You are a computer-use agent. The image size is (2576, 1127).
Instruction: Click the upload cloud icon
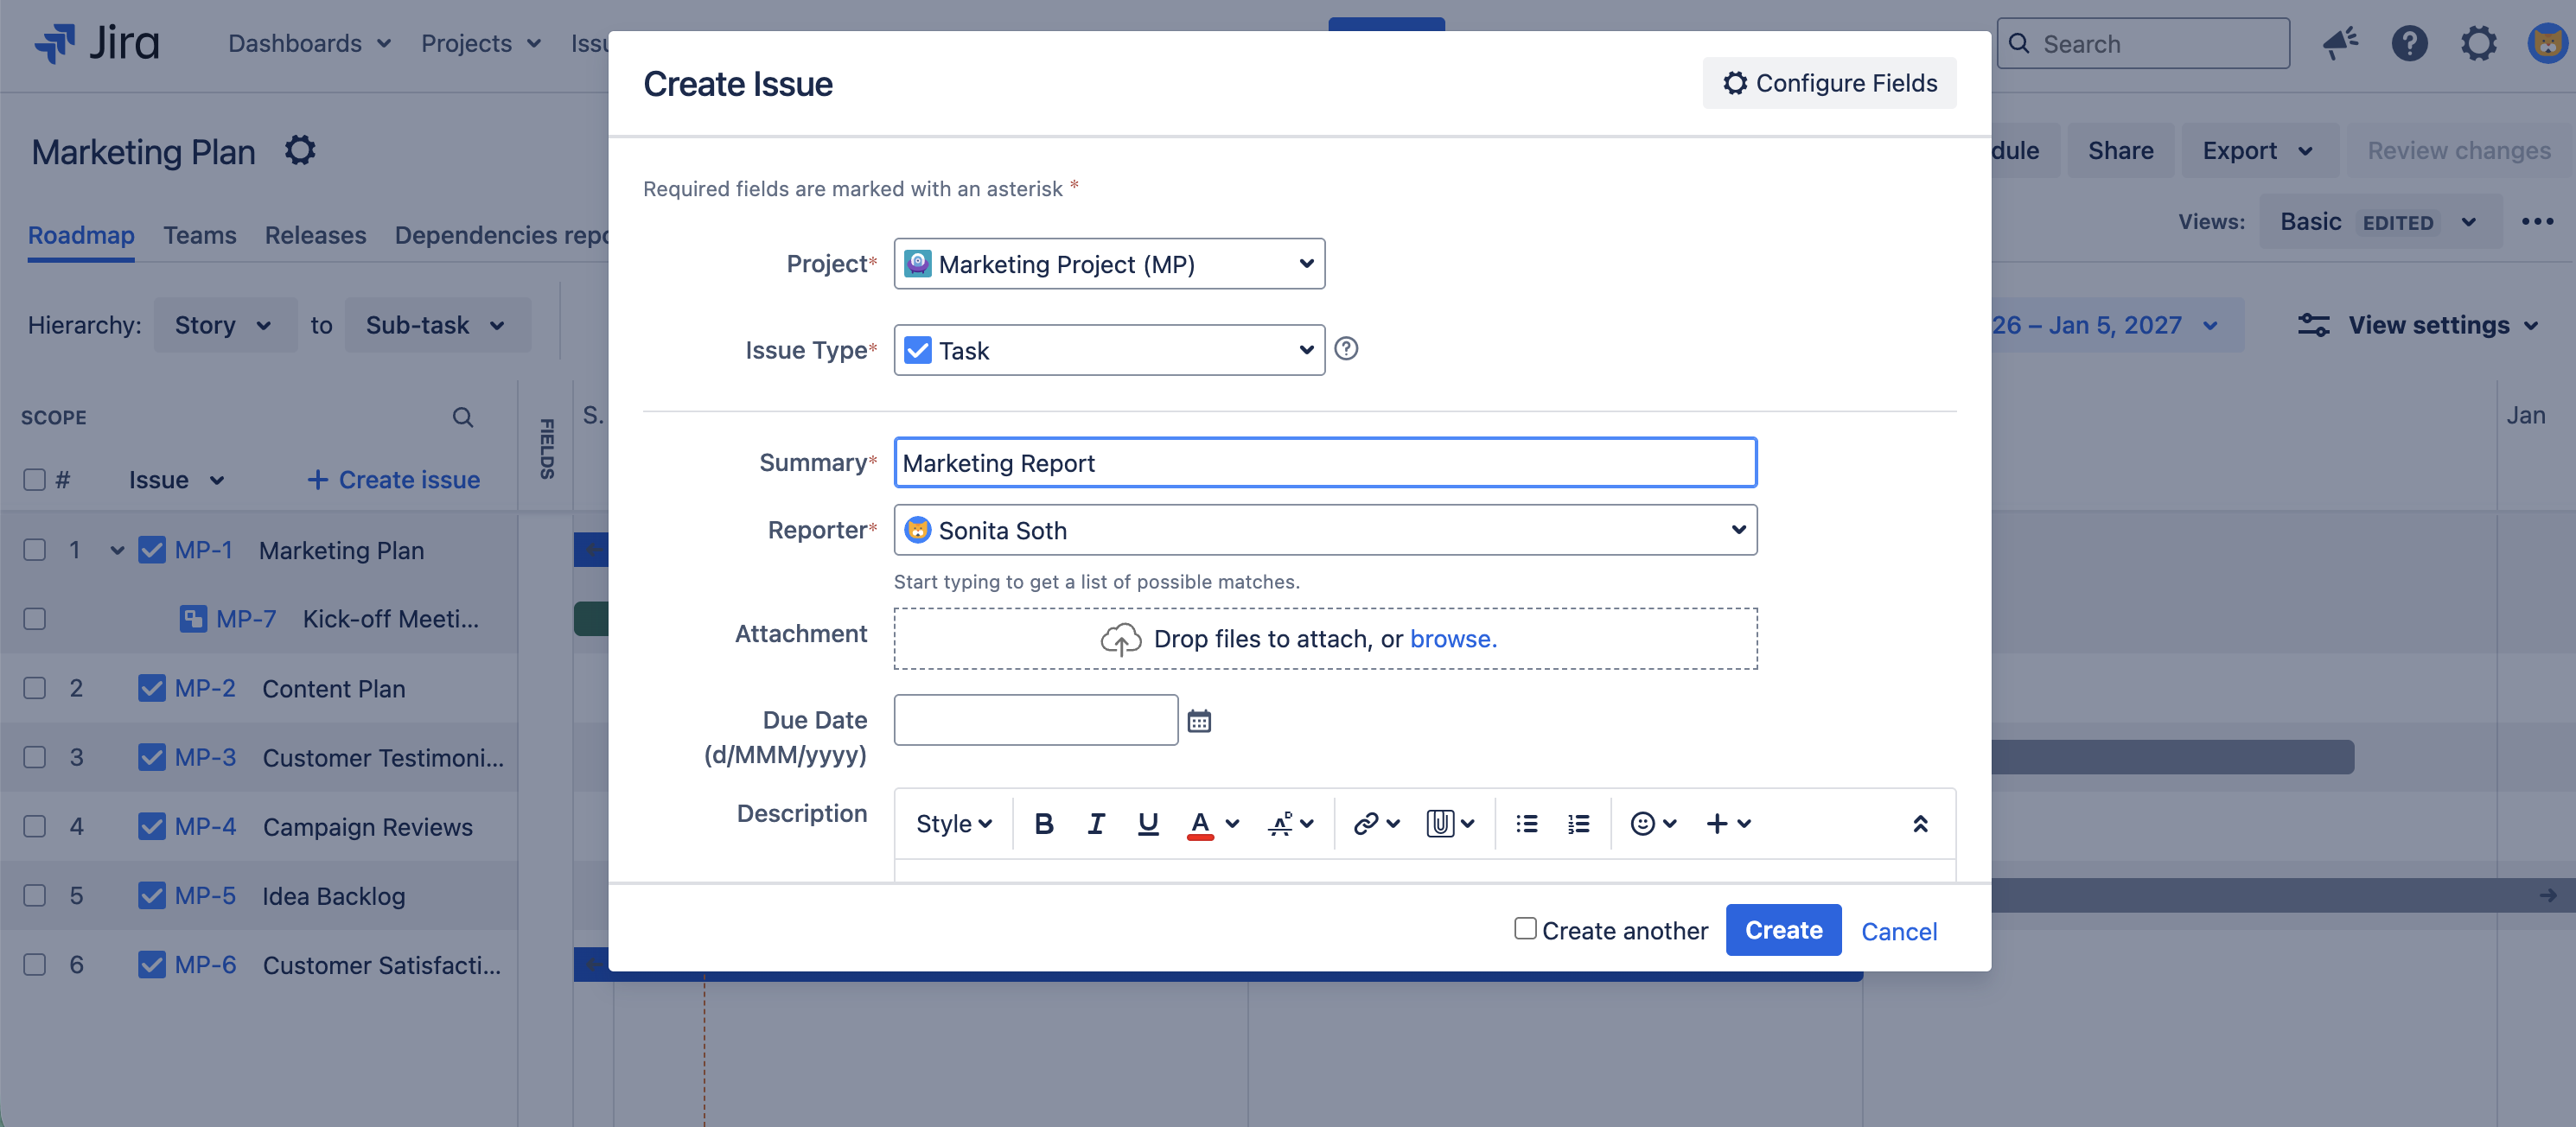click(1121, 639)
